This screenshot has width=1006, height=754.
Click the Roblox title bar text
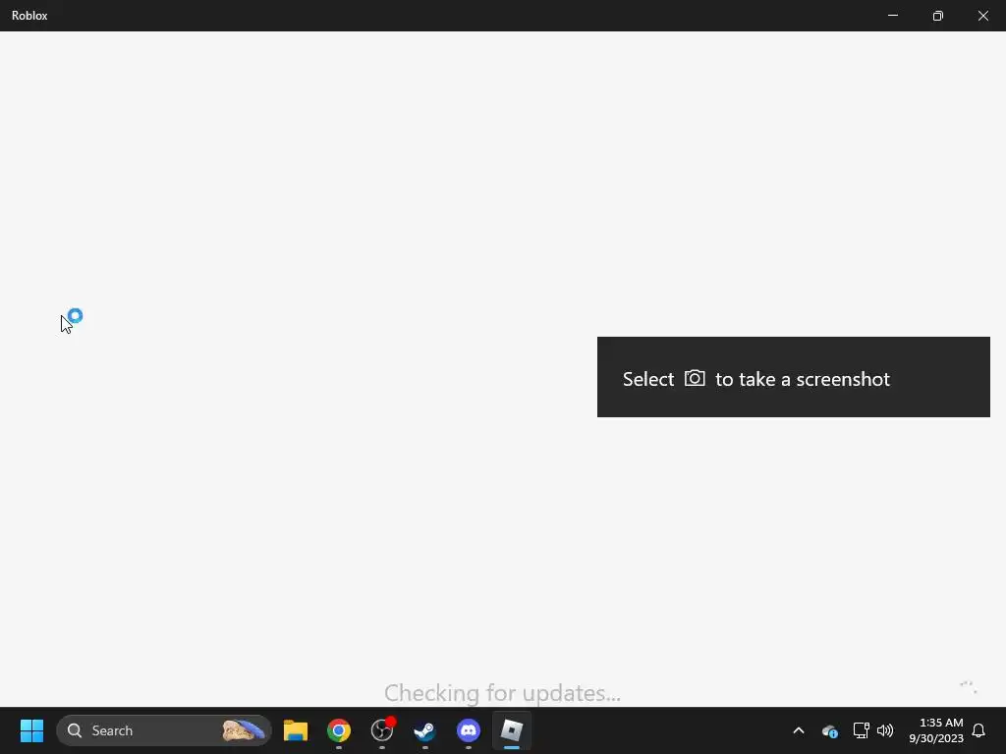click(x=29, y=16)
